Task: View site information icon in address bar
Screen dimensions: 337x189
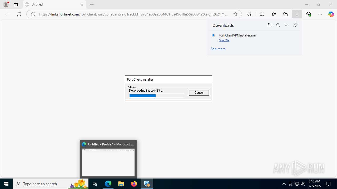Action: coord(33,14)
